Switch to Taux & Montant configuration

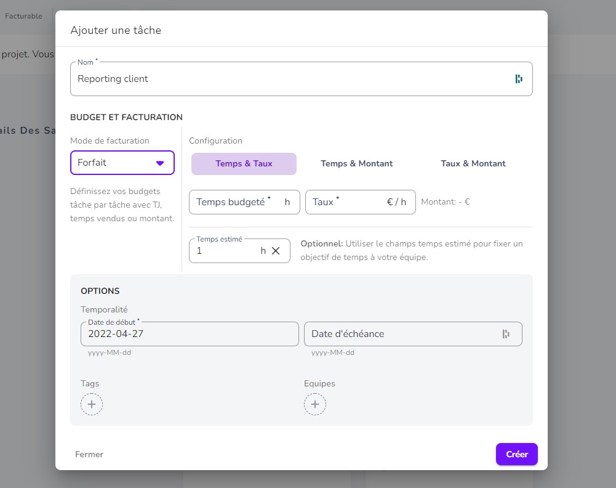pos(473,164)
